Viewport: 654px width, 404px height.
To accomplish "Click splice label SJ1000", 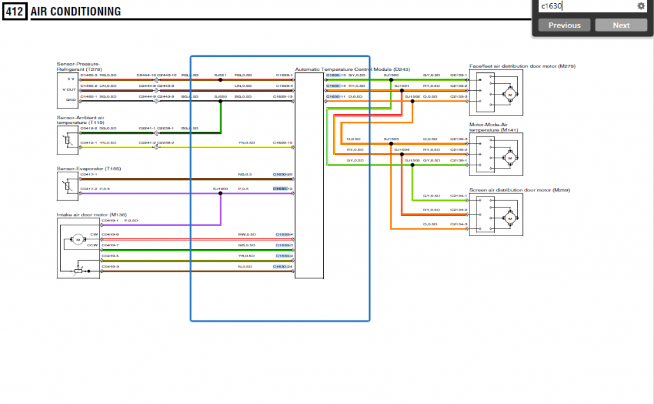I will pyautogui.click(x=220, y=189).
